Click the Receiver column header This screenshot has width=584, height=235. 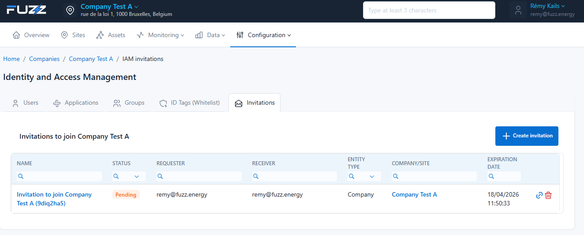(264, 163)
